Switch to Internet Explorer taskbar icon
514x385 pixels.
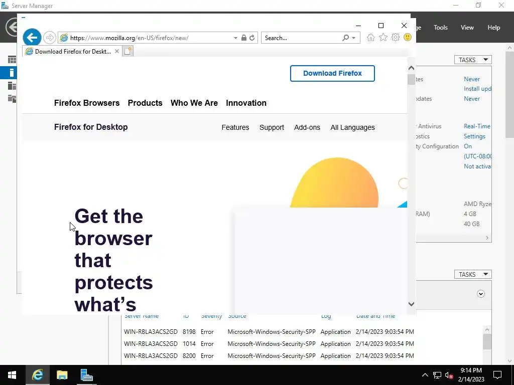click(37, 375)
